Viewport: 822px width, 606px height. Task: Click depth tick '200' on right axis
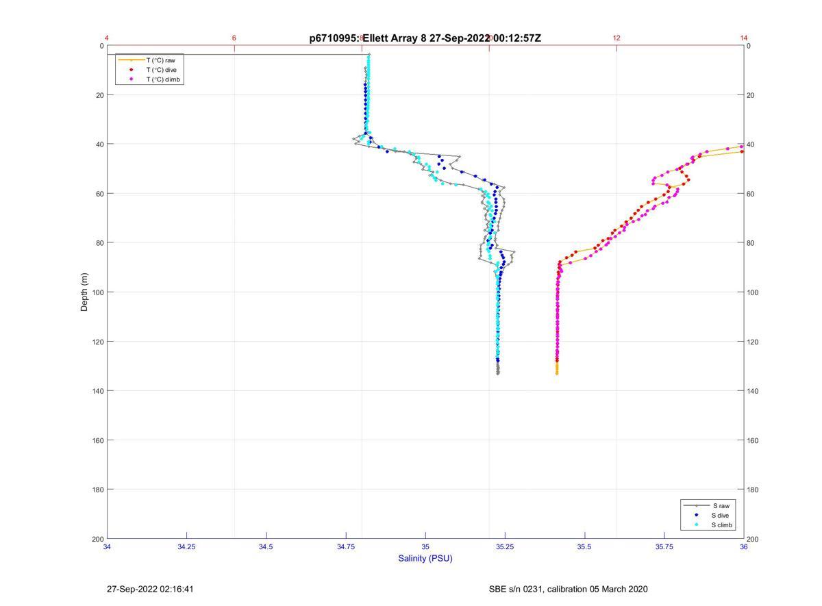click(753, 539)
